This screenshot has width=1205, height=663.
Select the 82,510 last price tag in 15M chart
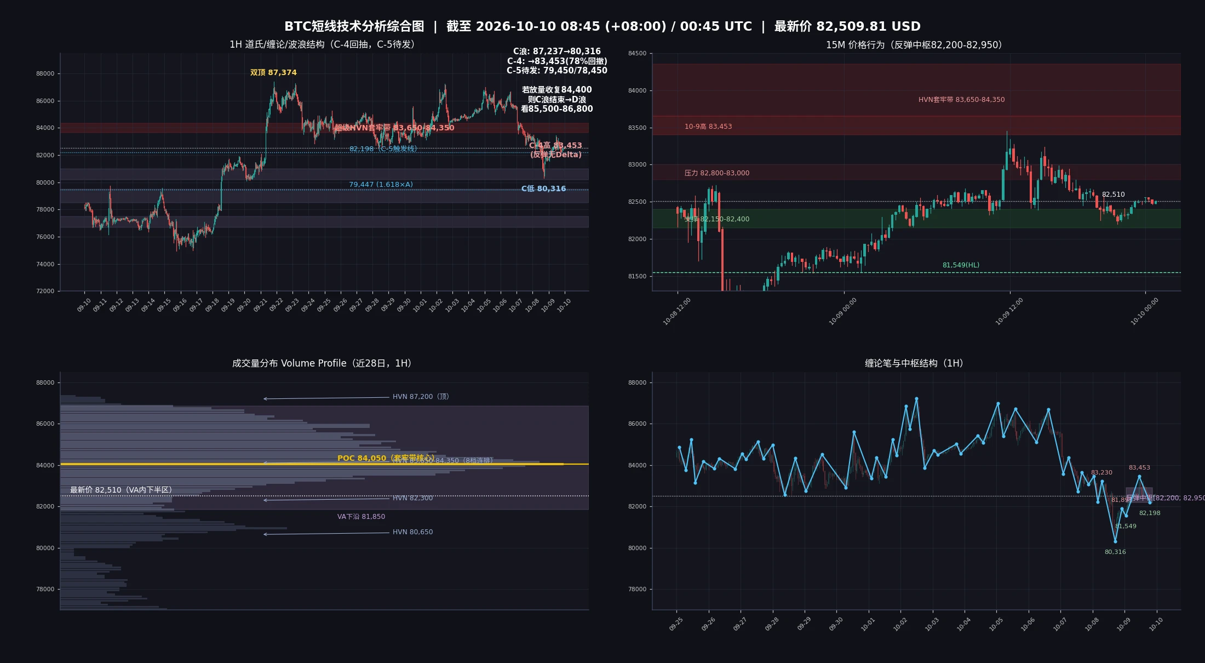(x=1113, y=195)
